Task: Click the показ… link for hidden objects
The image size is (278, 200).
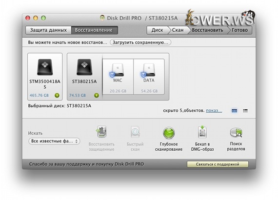Action: pos(214,110)
